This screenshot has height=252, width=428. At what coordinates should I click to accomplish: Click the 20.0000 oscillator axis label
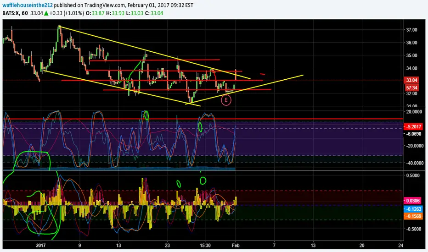pyautogui.click(x=414, y=112)
